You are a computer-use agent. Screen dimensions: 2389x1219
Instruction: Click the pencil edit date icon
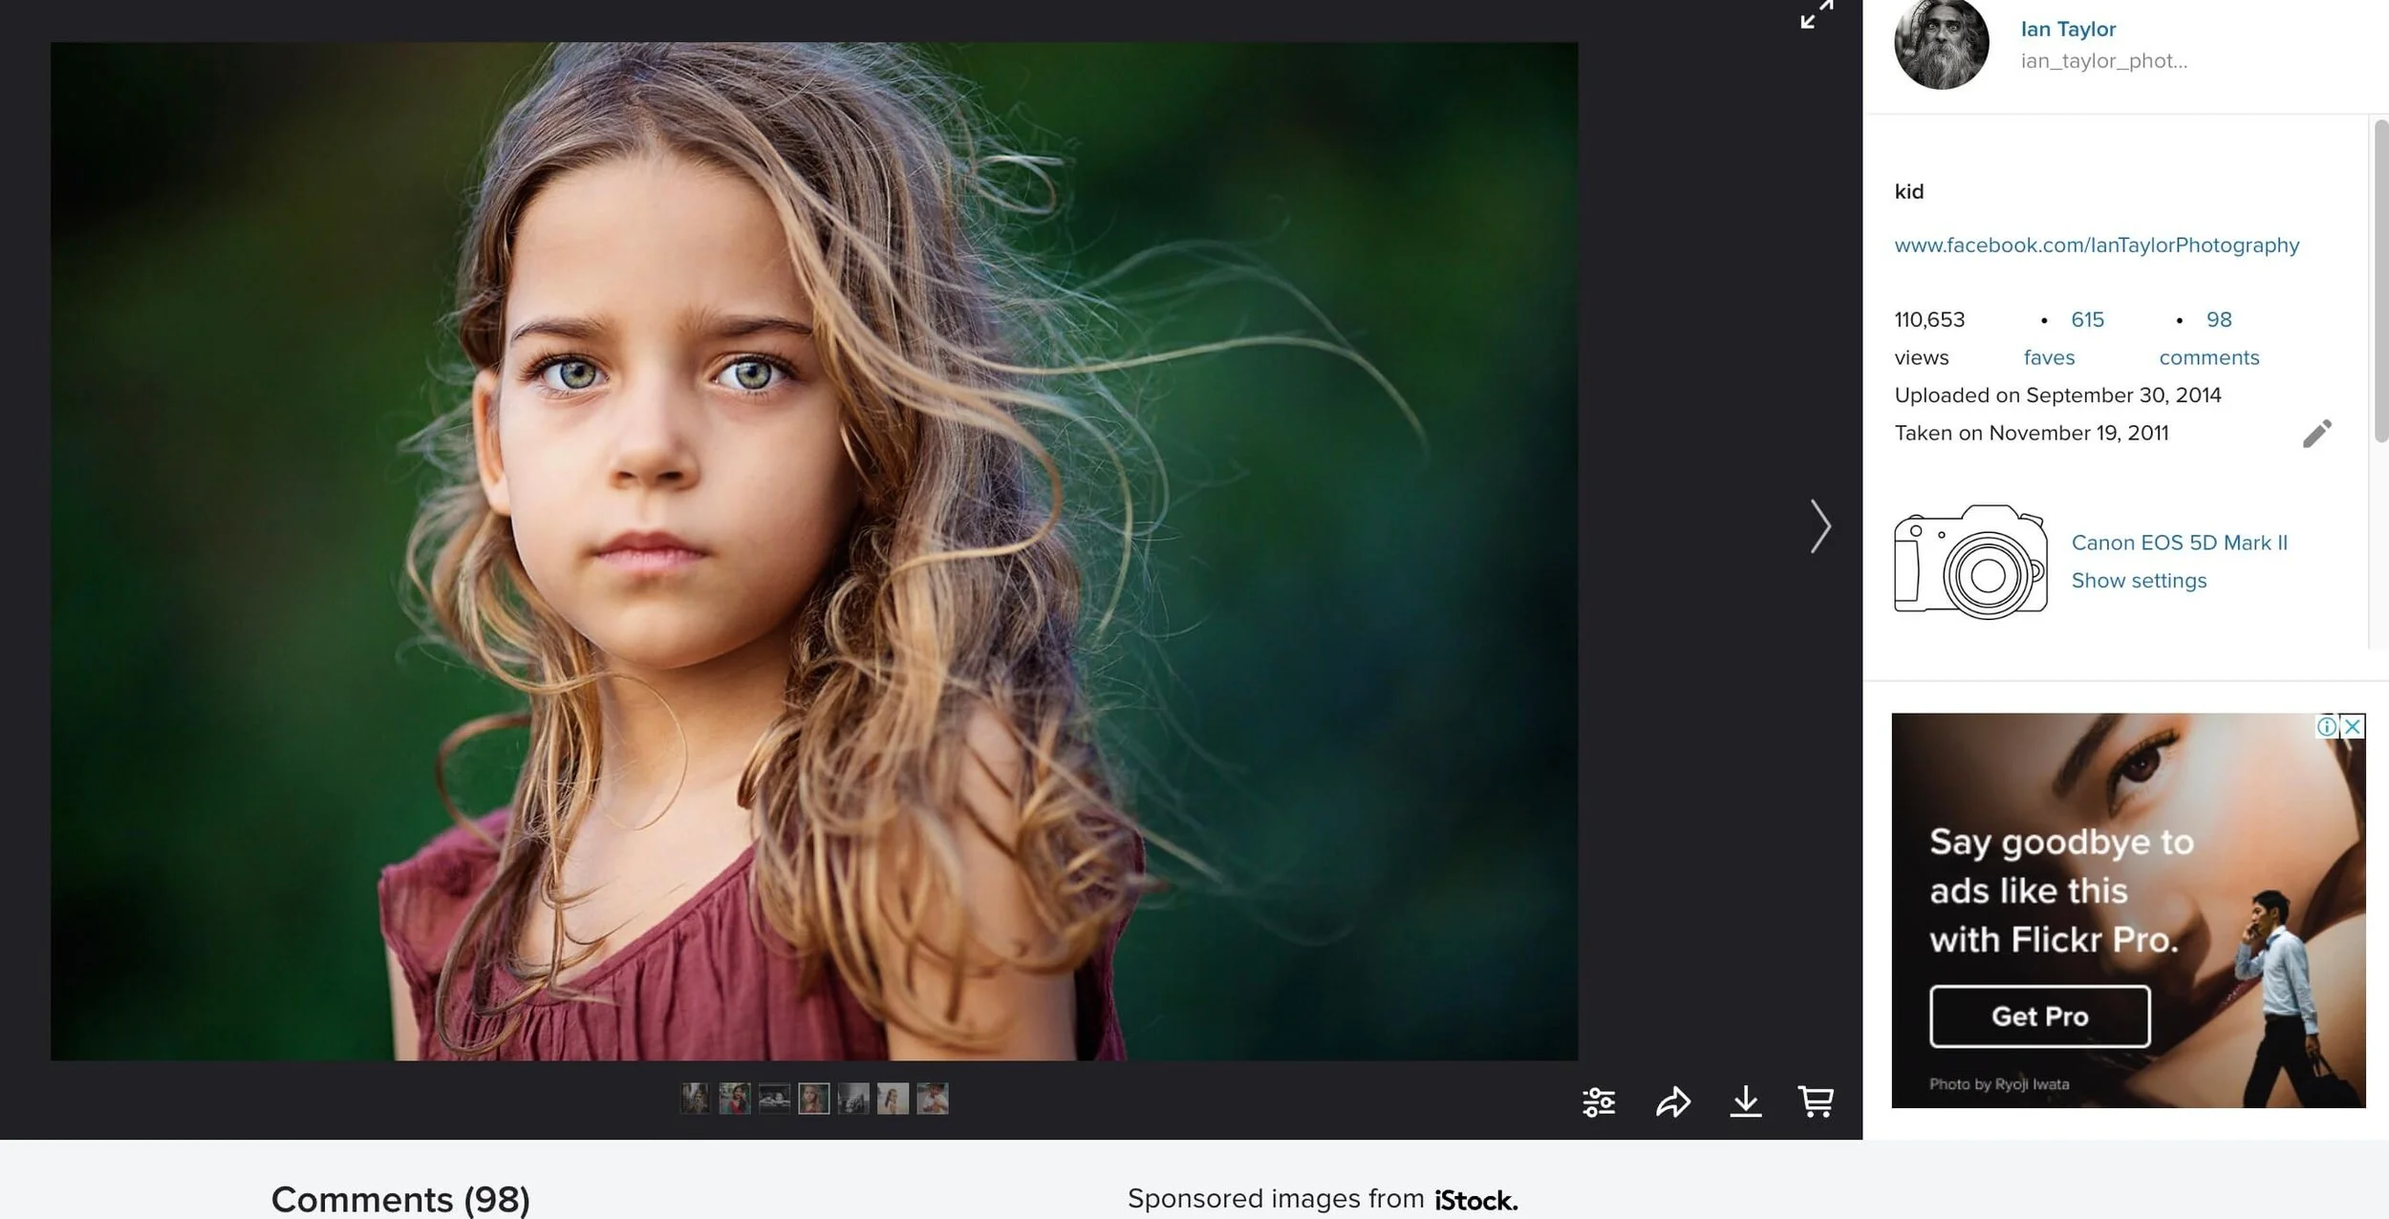coord(2317,434)
